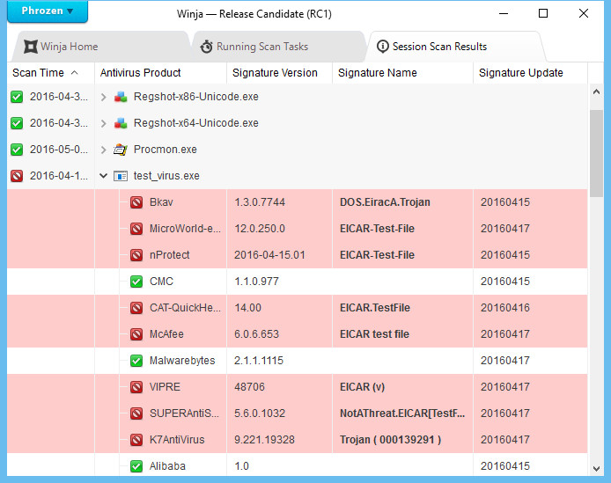The height and width of the screenshot is (483, 611).
Task: Click the red blocked icon next to Bkav
Action: (136, 202)
